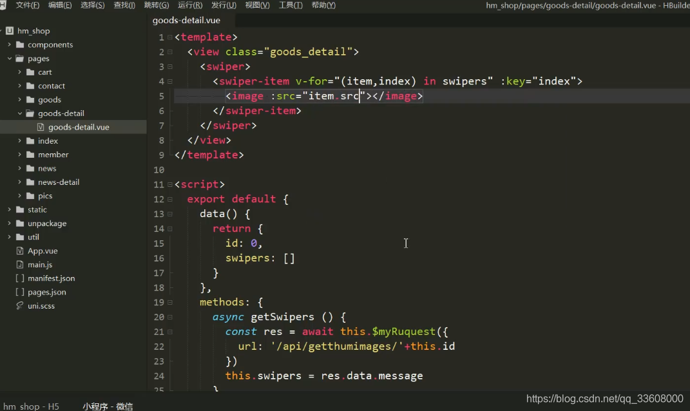Click the goods-detail open-folder icon

point(30,113)
